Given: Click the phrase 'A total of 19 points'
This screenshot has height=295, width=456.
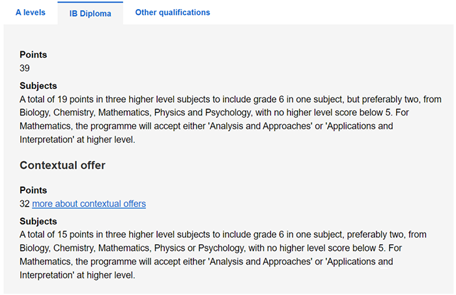Looking at the screenshot, I should 61,99.
